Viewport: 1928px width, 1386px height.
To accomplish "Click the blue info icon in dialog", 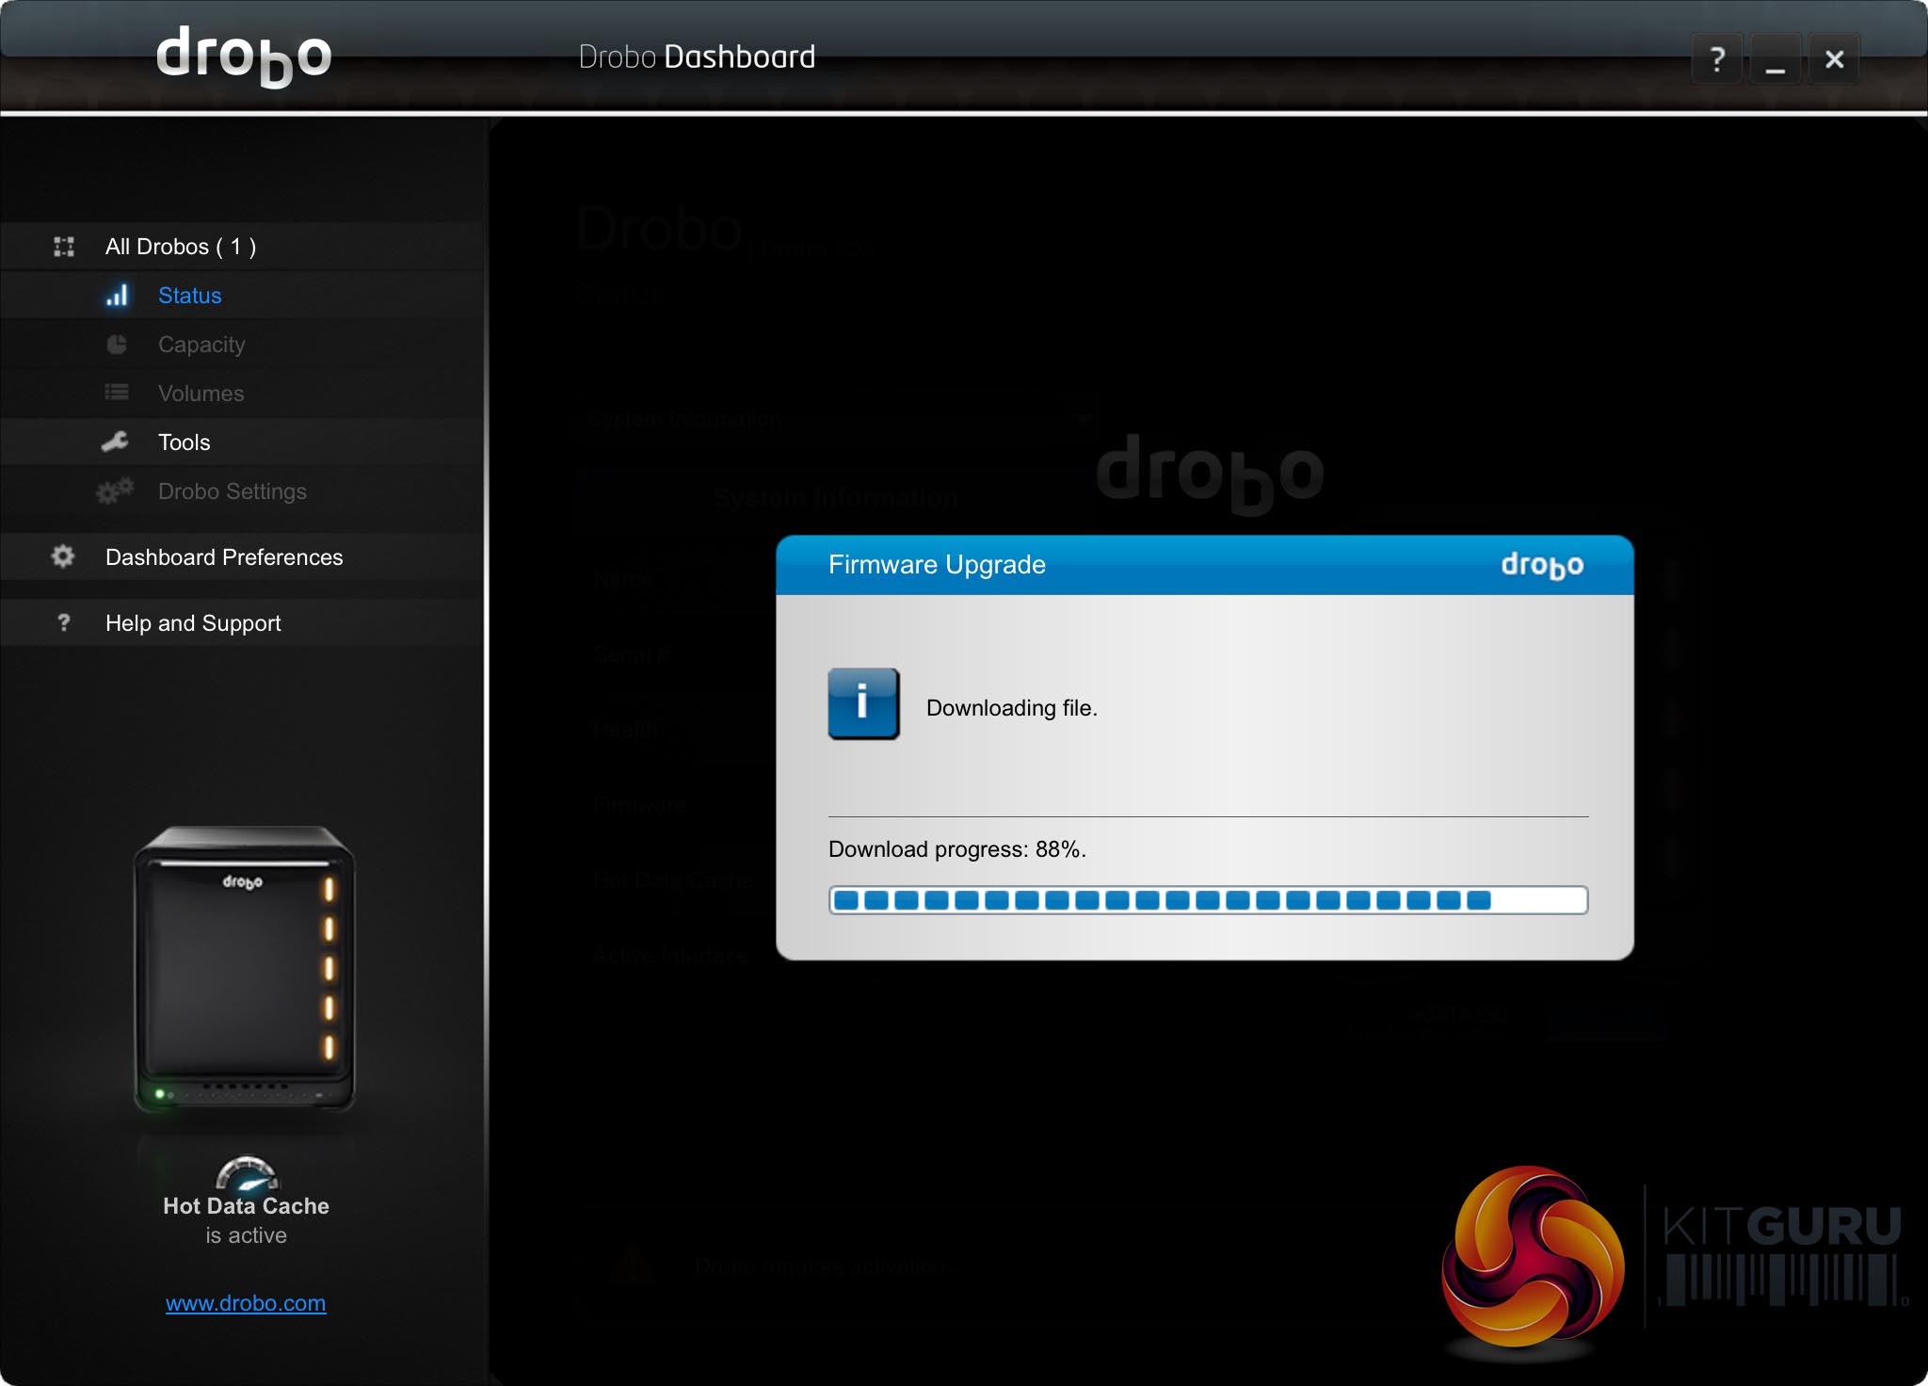I will point(862,703).
